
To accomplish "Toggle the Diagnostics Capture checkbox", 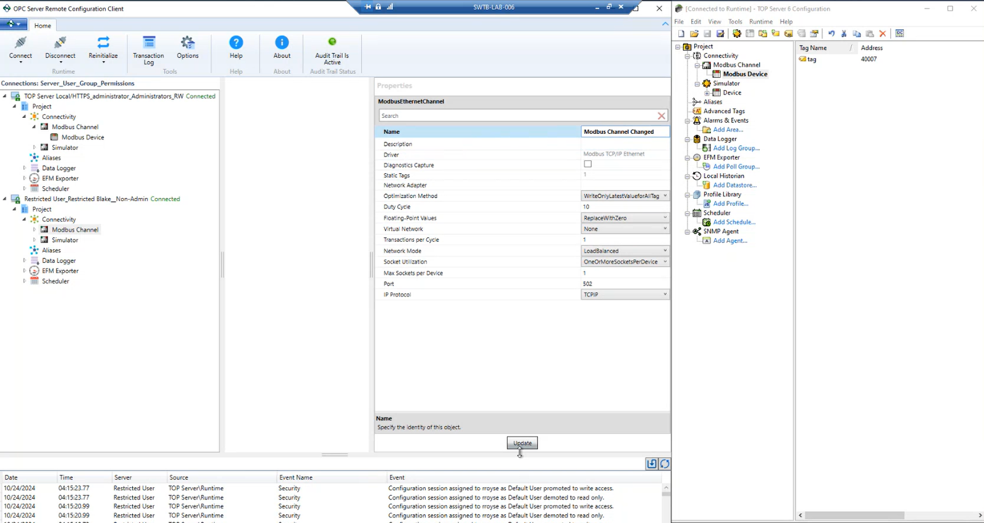I will pyautogui.click(x=587, y=164).
